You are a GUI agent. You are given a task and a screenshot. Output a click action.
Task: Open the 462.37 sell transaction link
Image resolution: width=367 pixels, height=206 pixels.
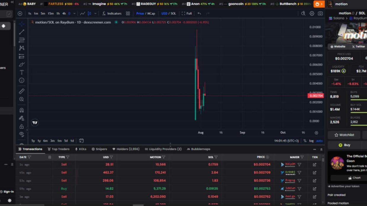[x=315, y=172]
